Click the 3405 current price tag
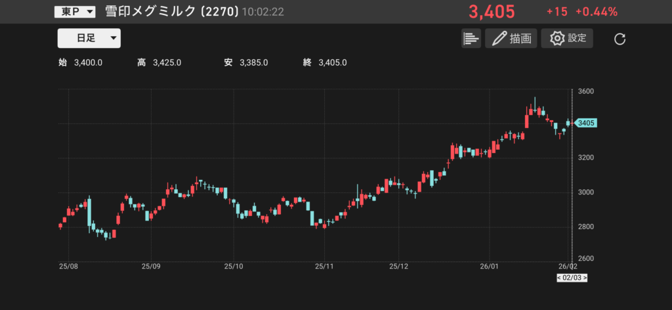Image resolution: width=672 pixels, height=310 pixels. point(585,123)
